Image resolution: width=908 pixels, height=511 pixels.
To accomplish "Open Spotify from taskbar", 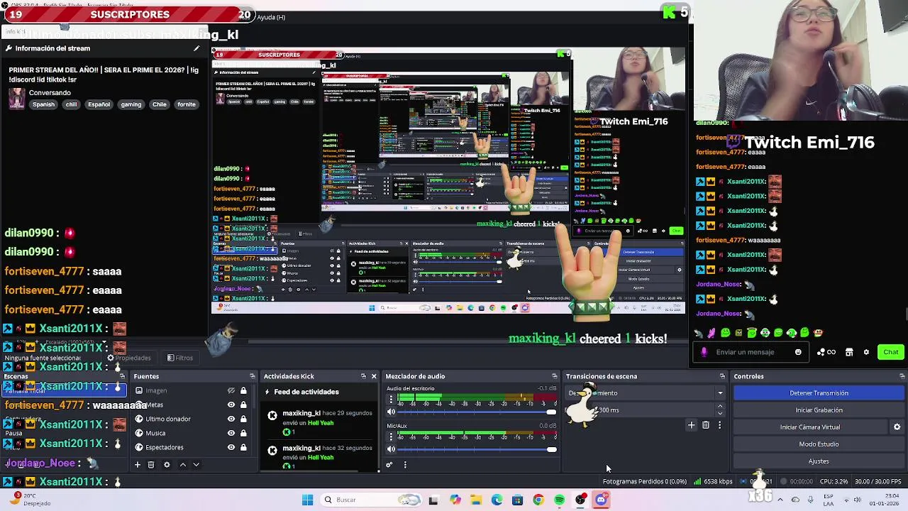I will coord(559,500).
